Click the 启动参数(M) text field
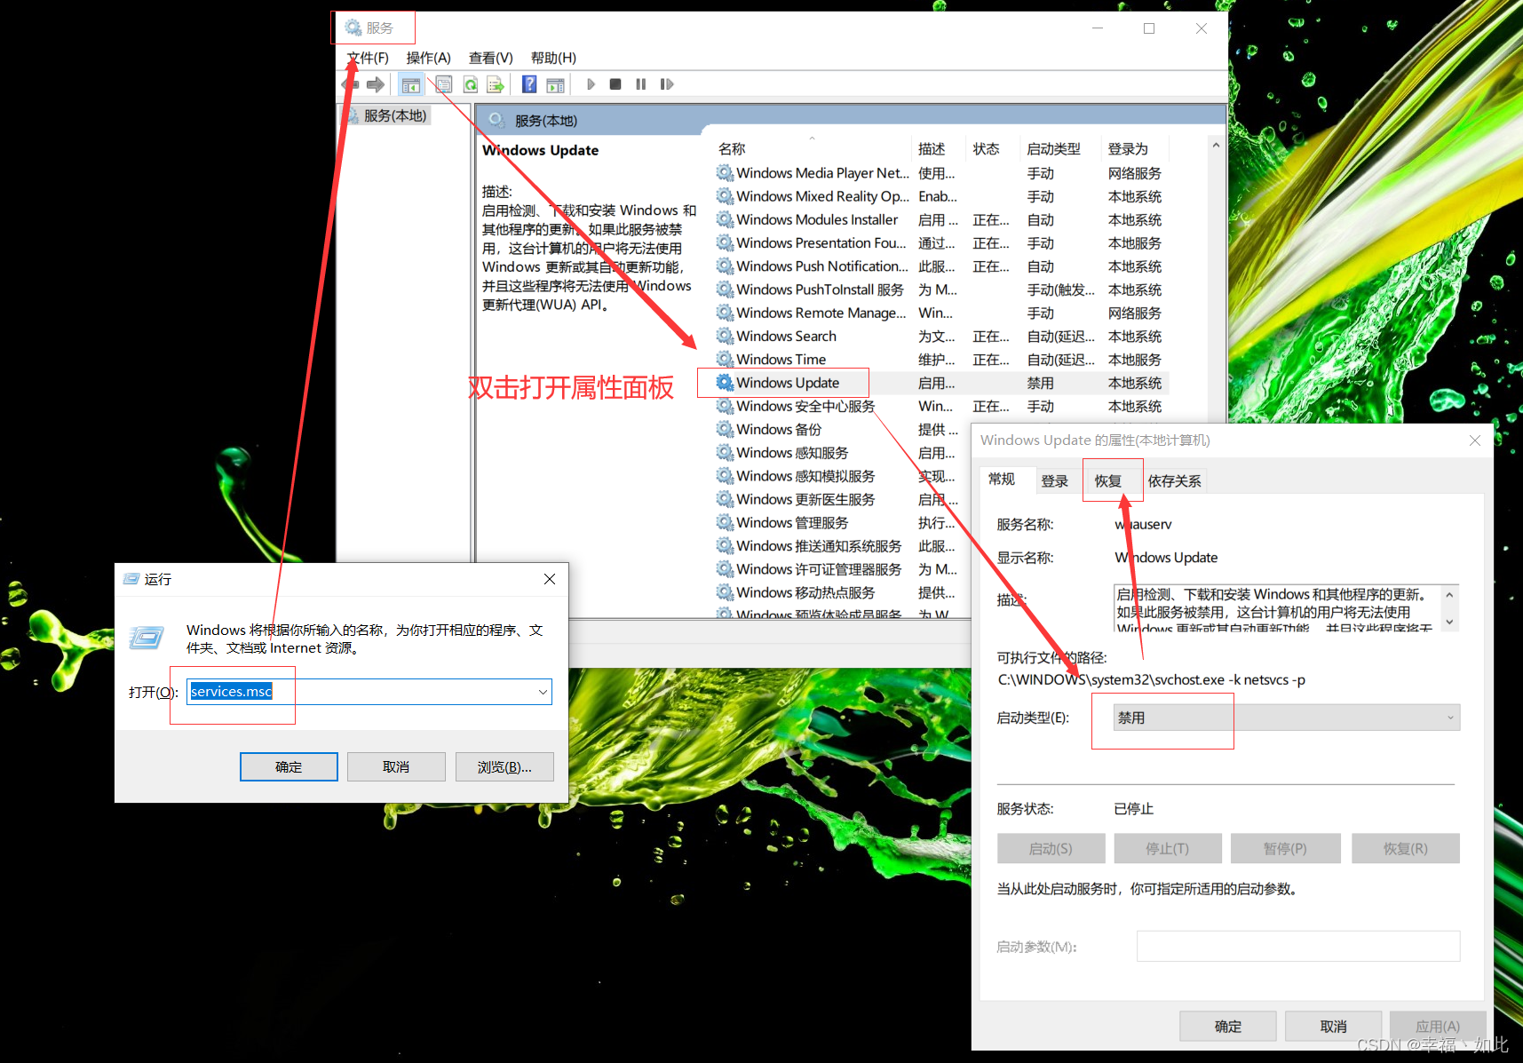This screenshot has height=1063, width=1523. 1298,946
